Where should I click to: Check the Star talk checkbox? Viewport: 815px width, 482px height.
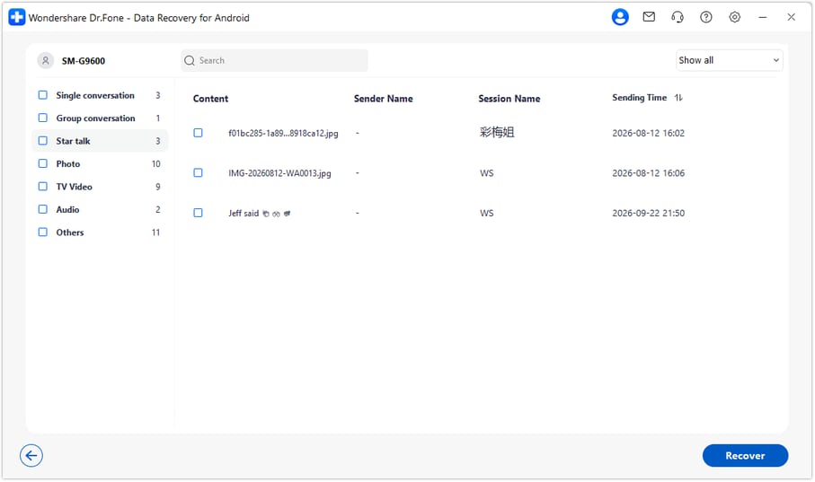[43, 141]
